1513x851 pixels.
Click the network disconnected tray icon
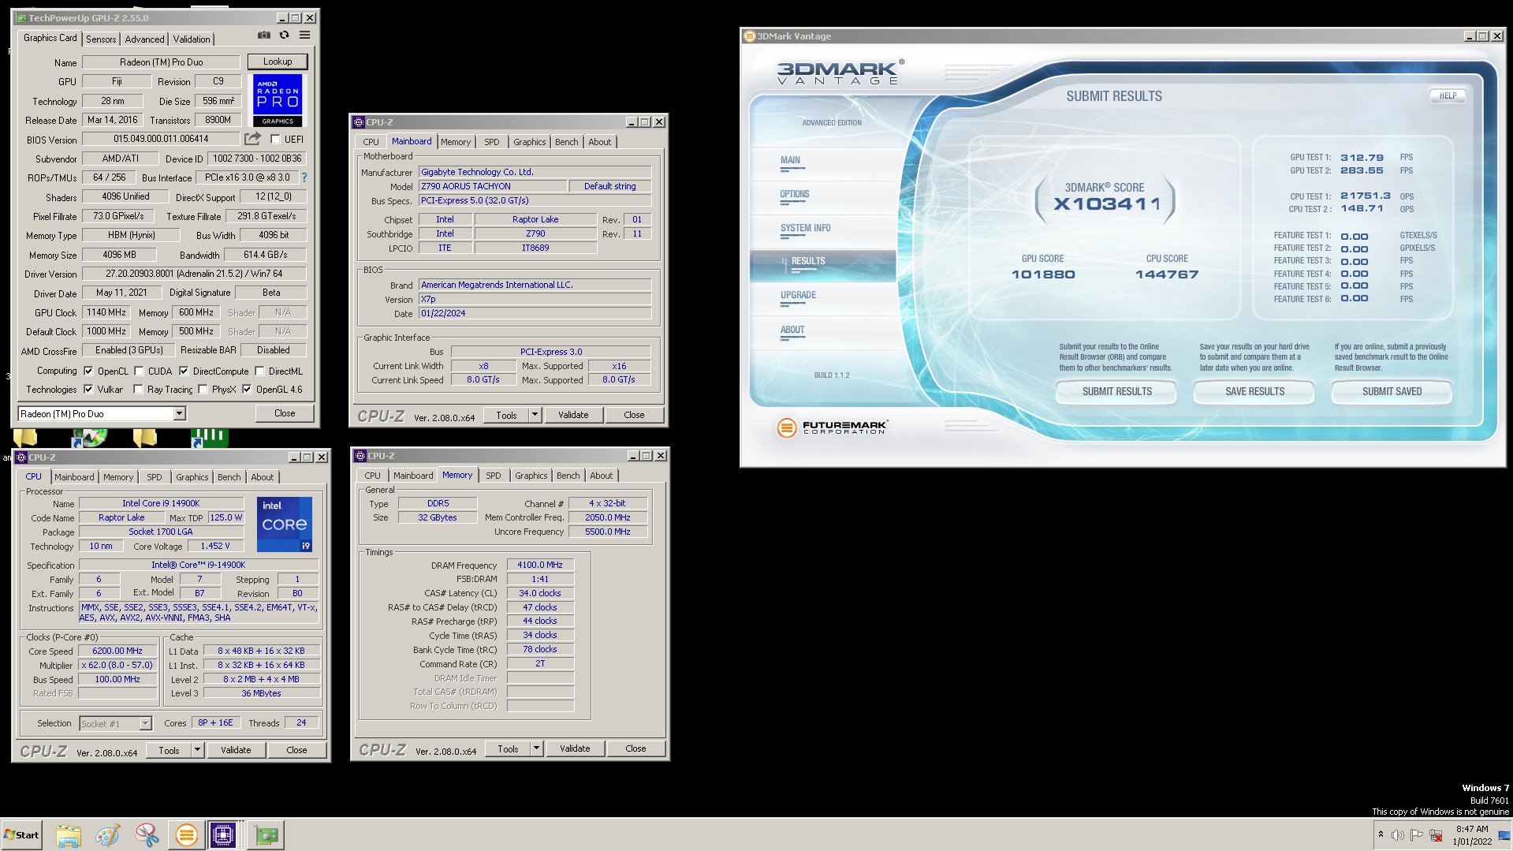coord(1437,835)
